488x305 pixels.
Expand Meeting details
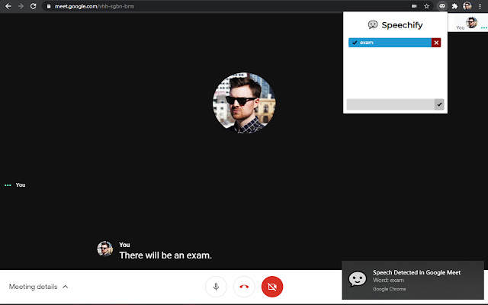coord(38,287)
